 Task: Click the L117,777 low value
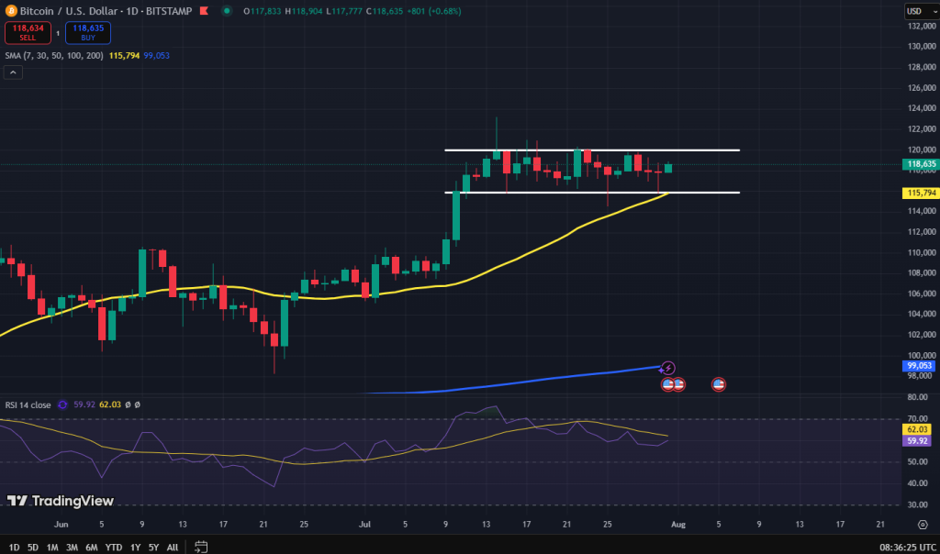click(x=344, y=11)
